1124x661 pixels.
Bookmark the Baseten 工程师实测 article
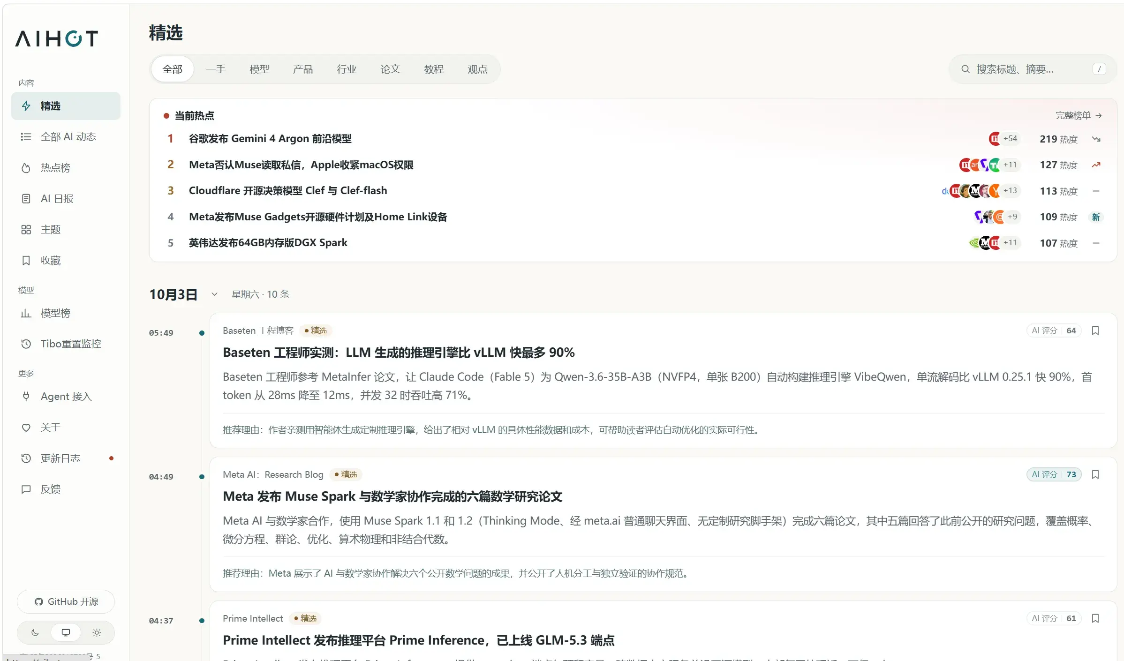point(1095,331)
